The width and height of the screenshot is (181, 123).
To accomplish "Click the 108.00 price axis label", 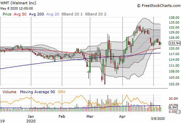I will pos(174,71).
